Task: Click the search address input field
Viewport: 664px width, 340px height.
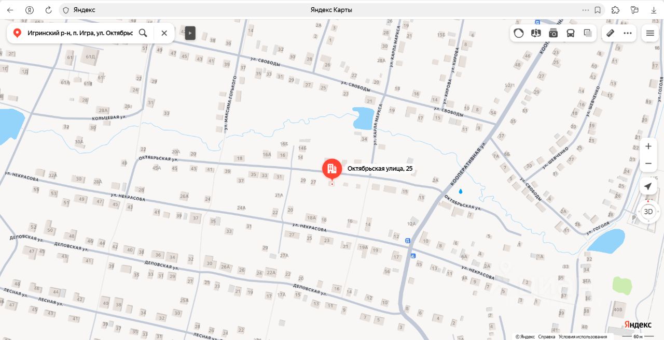Action: point(80,33)
